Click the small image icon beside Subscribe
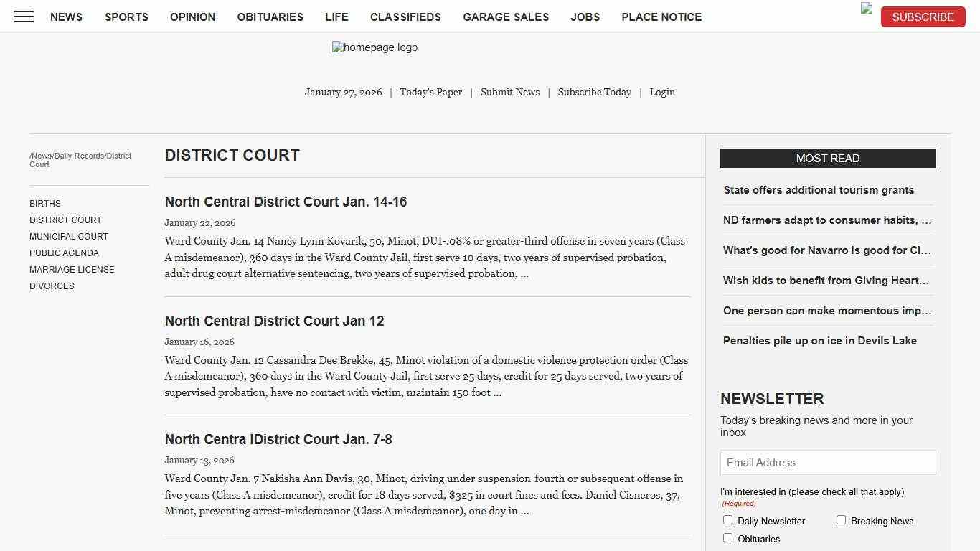980x551 pixels. [866, 9]
